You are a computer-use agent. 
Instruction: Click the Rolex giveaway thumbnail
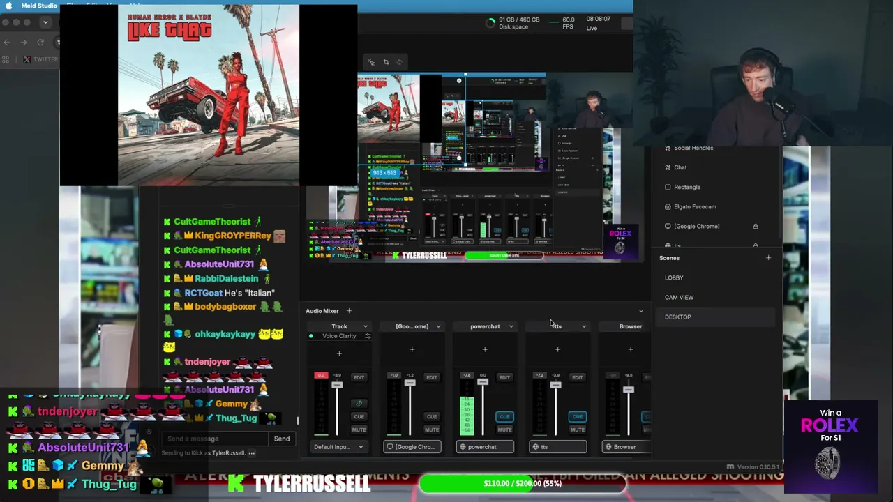click(x=830, y=448)
